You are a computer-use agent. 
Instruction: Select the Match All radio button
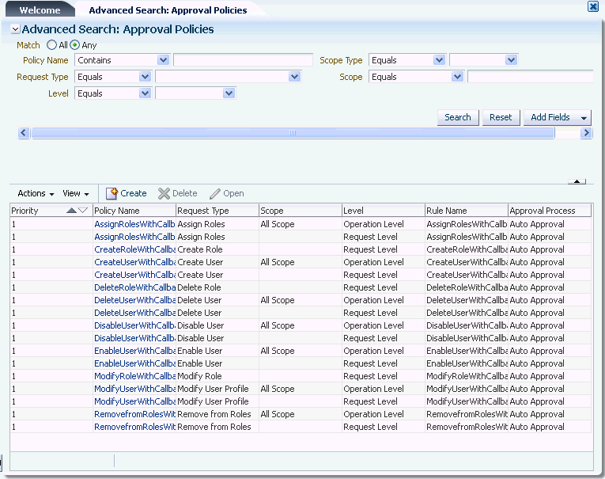point(52,45)
